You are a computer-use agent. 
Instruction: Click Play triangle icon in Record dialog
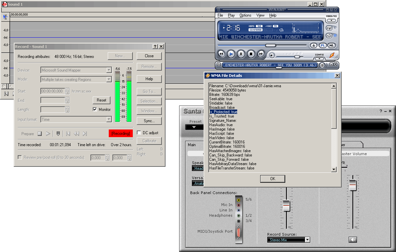[x=48, y=134]
